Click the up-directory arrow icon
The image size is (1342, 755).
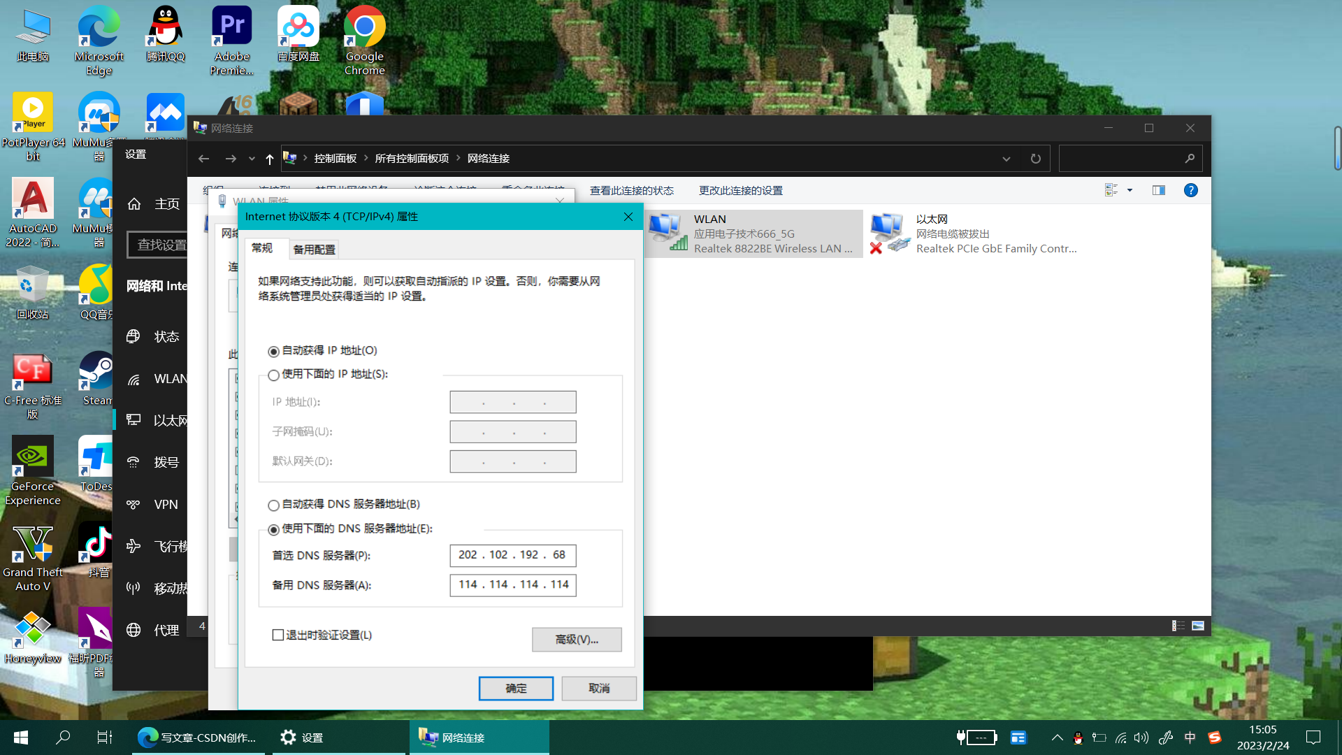(x=269, y=159)
